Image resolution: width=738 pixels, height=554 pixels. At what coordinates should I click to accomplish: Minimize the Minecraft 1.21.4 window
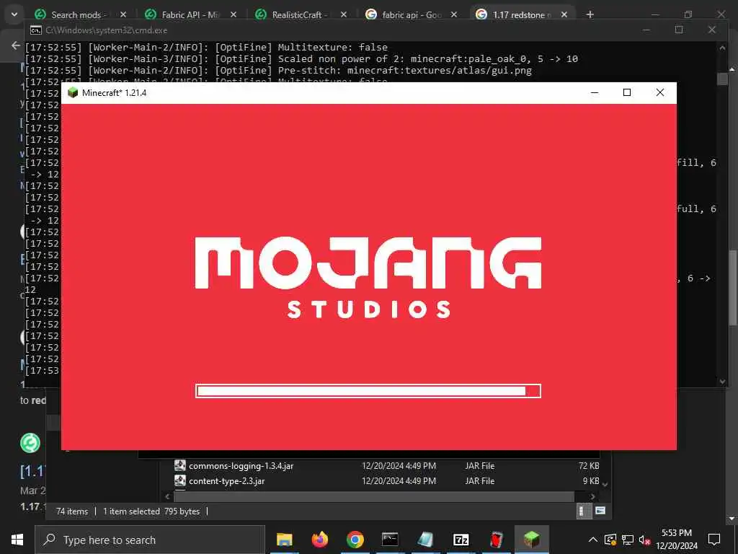595,92
